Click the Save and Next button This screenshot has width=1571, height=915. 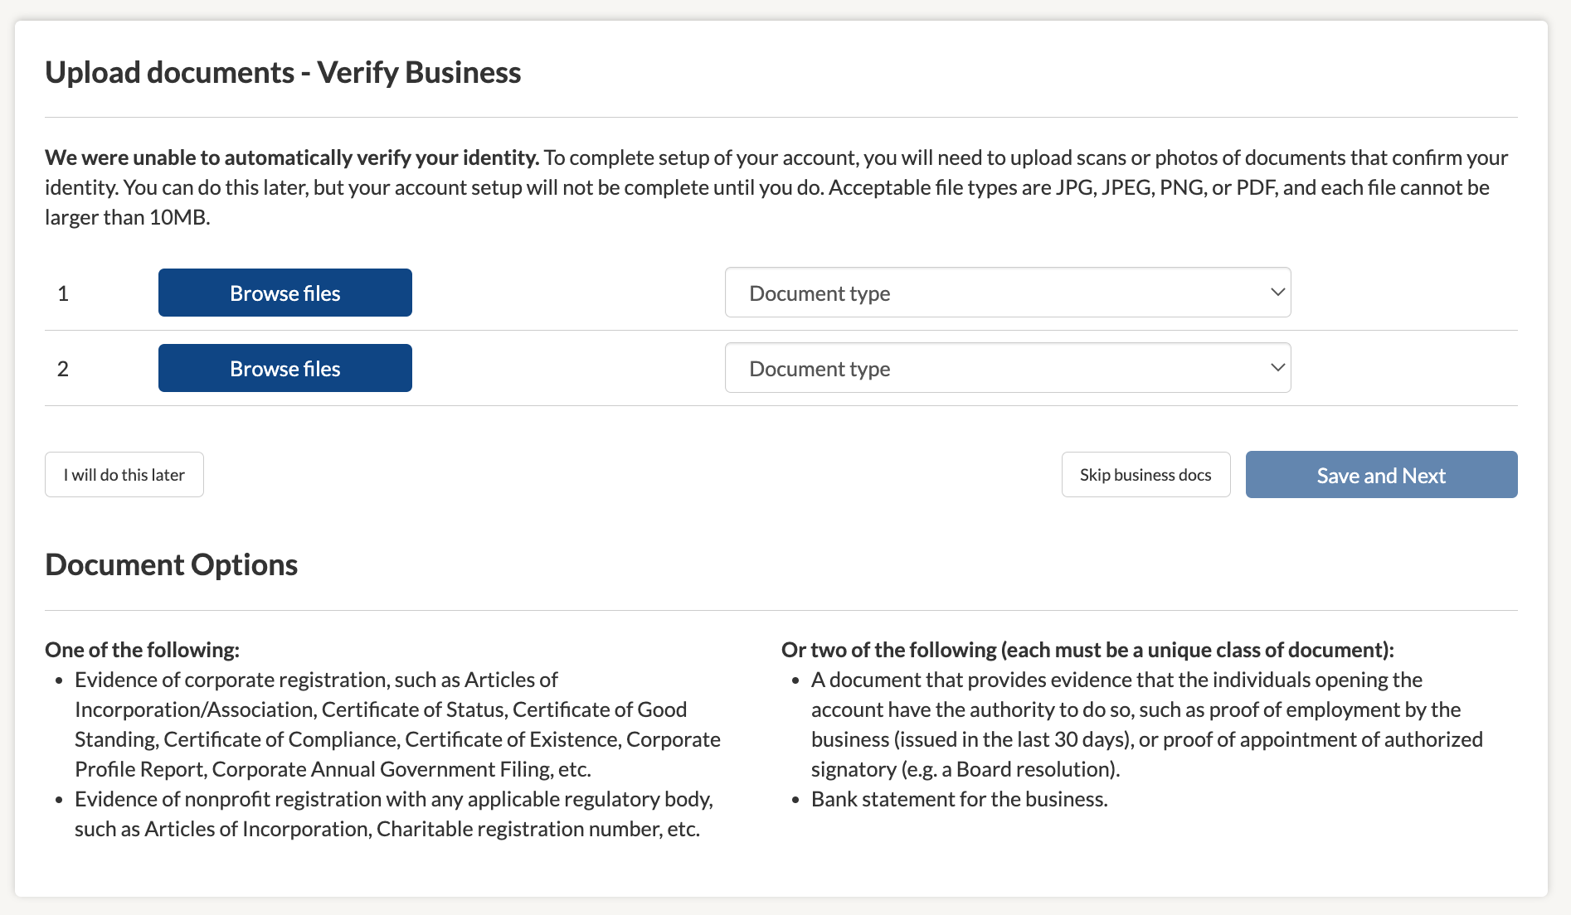click(x=1381, y=475)
